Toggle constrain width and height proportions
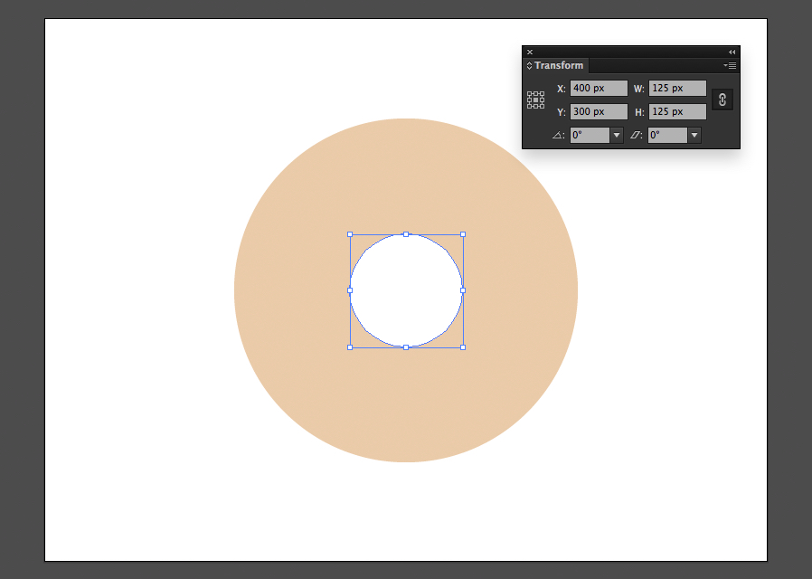Image resolution: width=812 pixels, height=579 pixels. pyautogui.click(x=722, y=100)
